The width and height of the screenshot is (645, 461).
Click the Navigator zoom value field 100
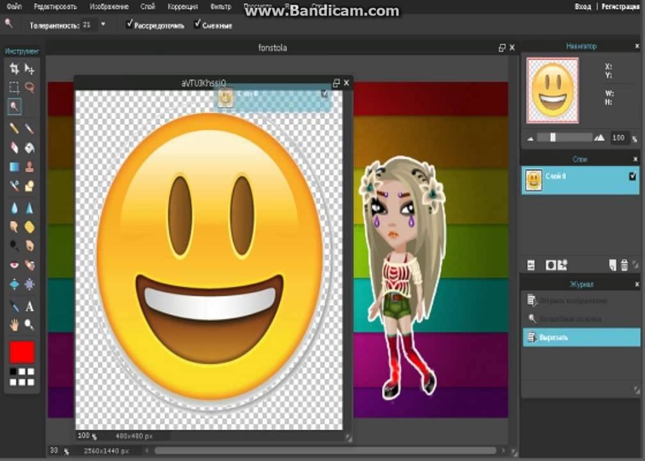point(618,138)
